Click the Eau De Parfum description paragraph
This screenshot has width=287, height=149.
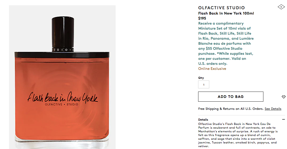[x=238, y=135]
